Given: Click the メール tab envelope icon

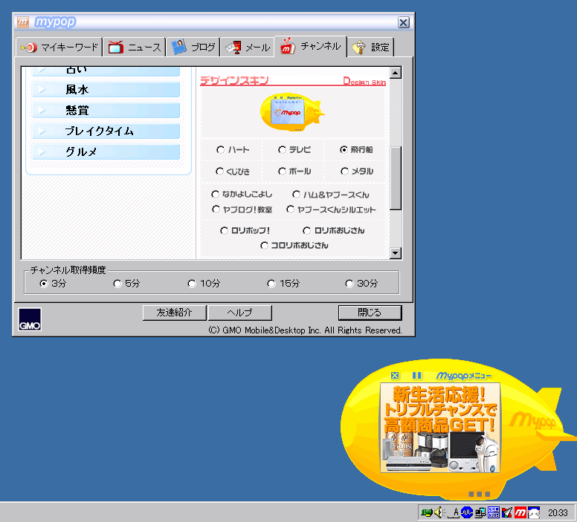Looking at the screenshot, I should pos(233,48).
